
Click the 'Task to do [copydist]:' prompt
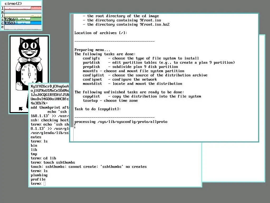(x=98, y=109)
